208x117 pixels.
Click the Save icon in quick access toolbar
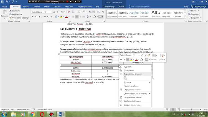pyautogui.click(x=2, y=2)
